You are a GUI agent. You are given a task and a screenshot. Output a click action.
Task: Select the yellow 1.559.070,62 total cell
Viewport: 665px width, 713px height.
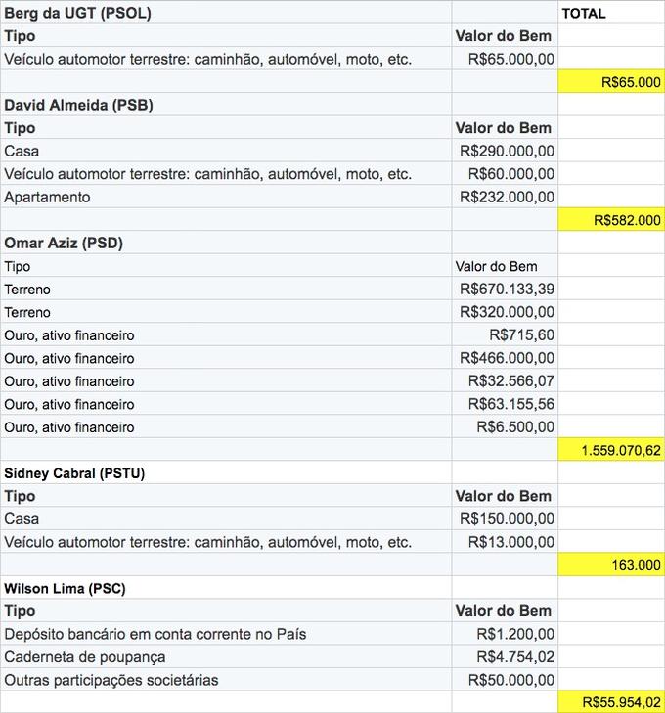[610, 450]
